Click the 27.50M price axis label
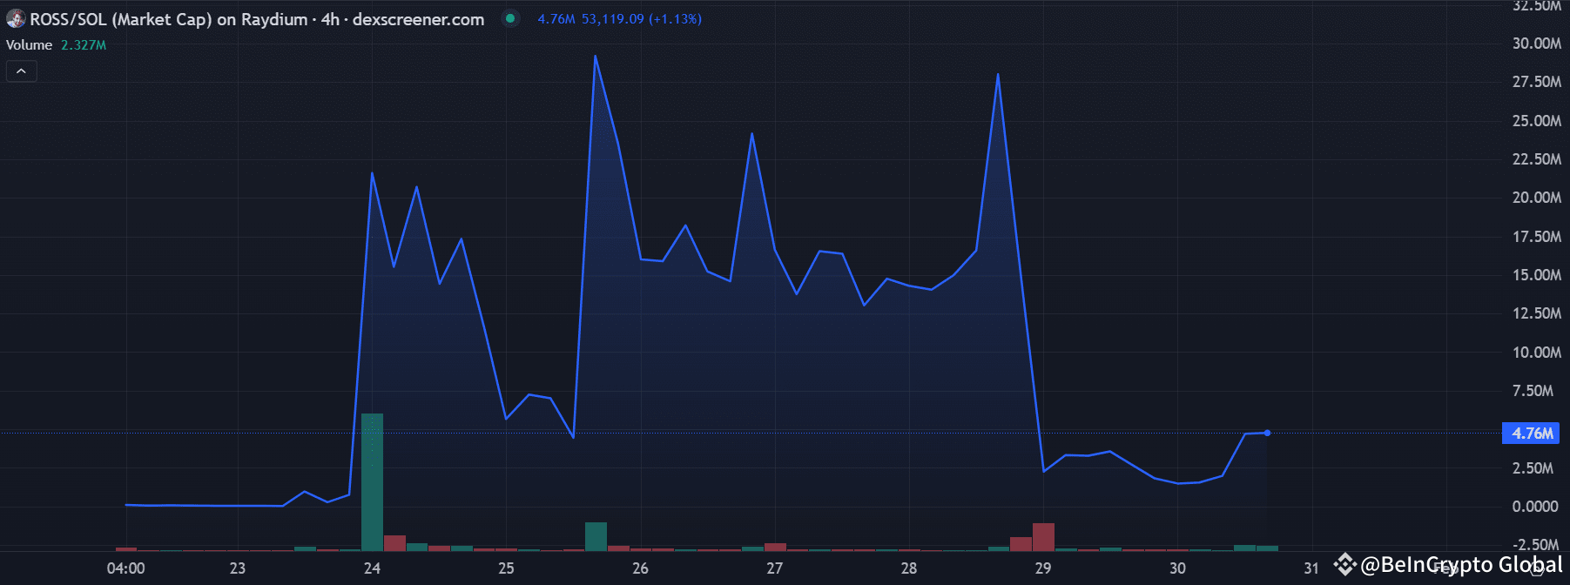 click(1537, 82)
